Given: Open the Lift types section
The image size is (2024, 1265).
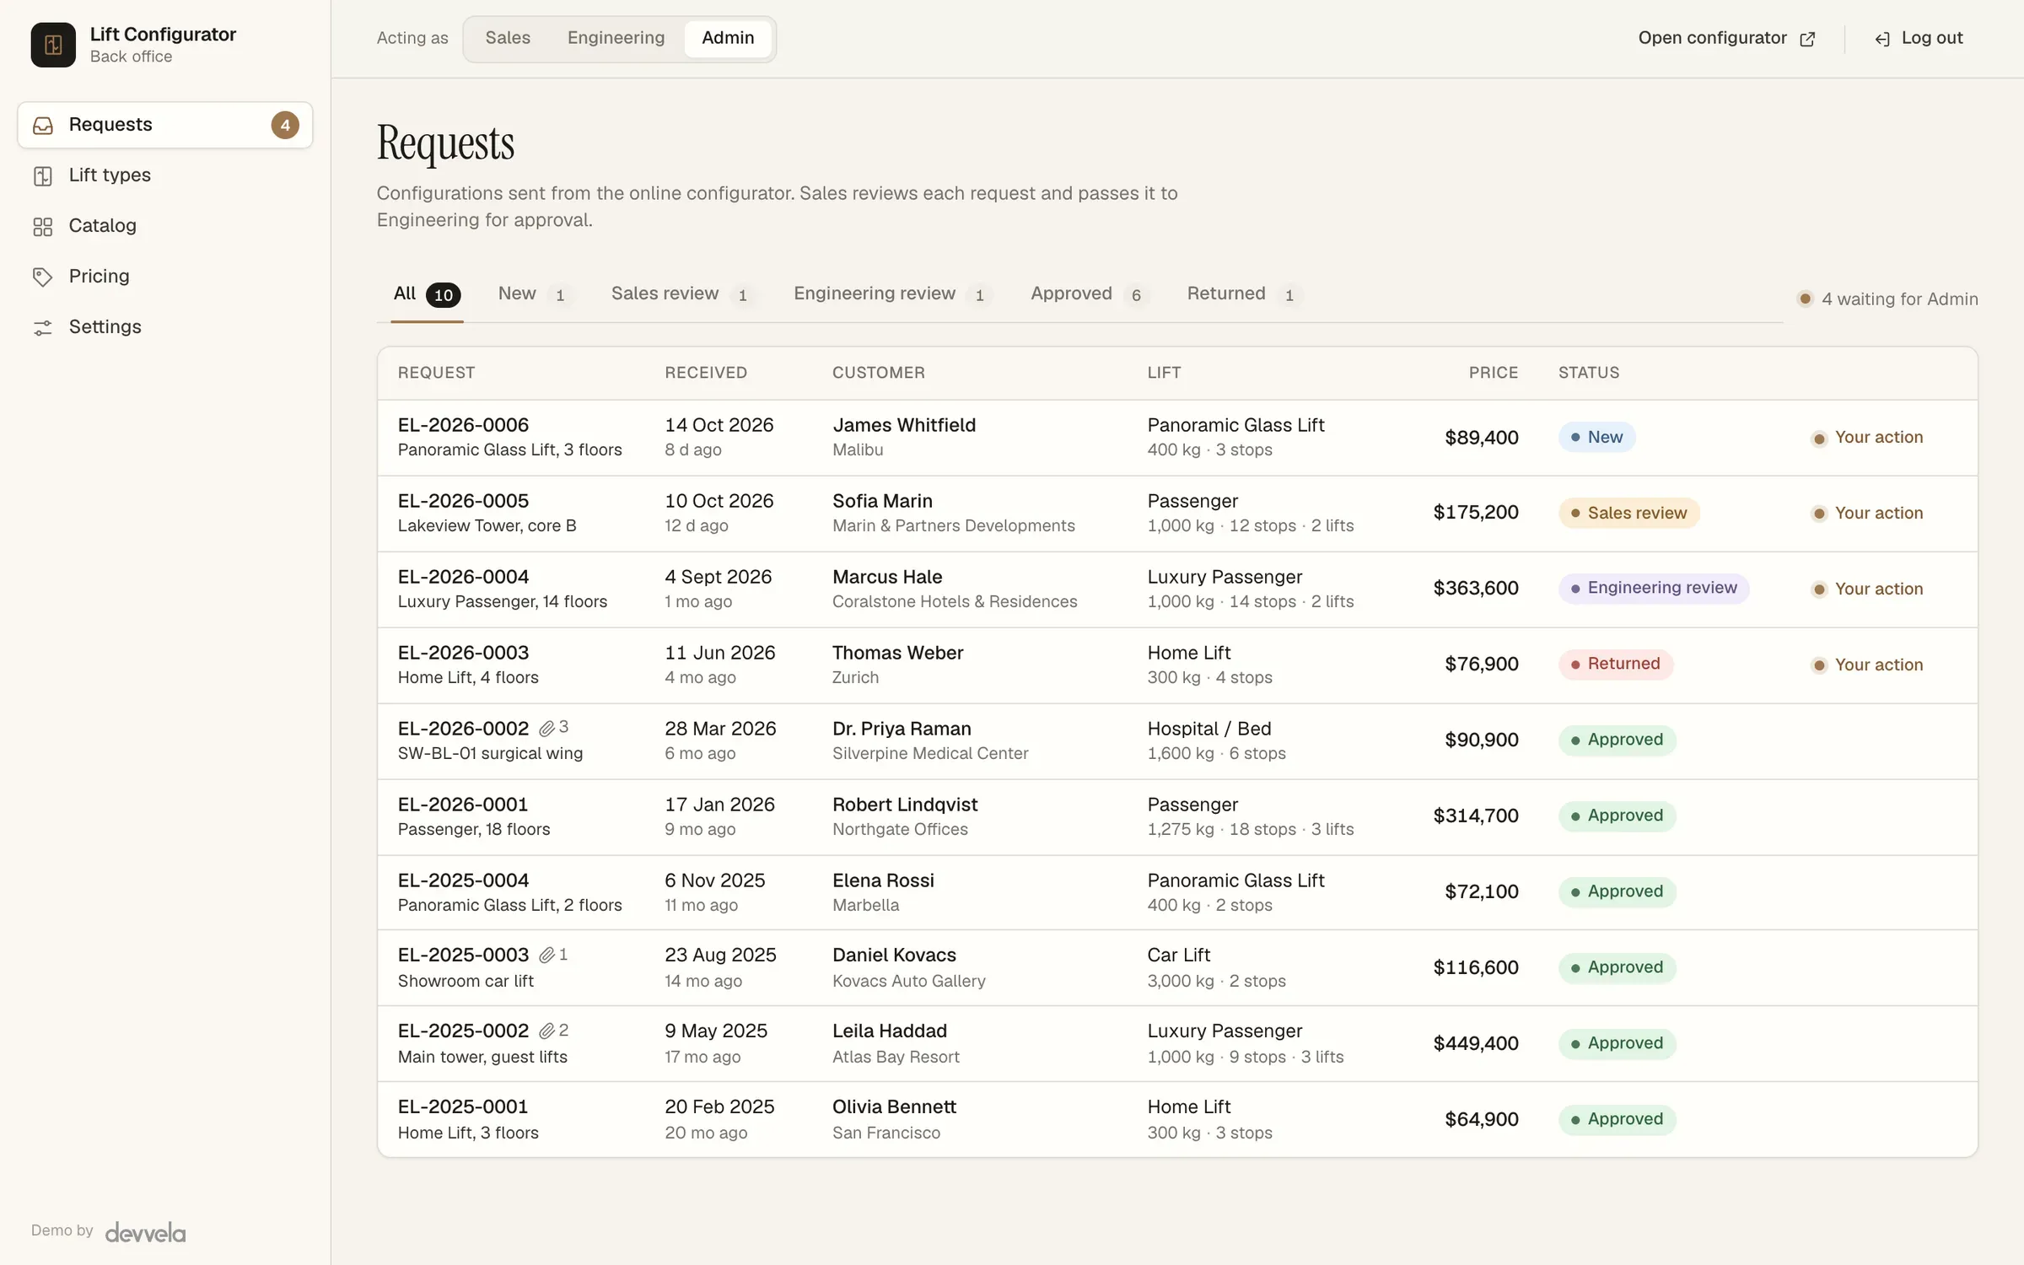Looking at the screenshot, I should 165,175.
